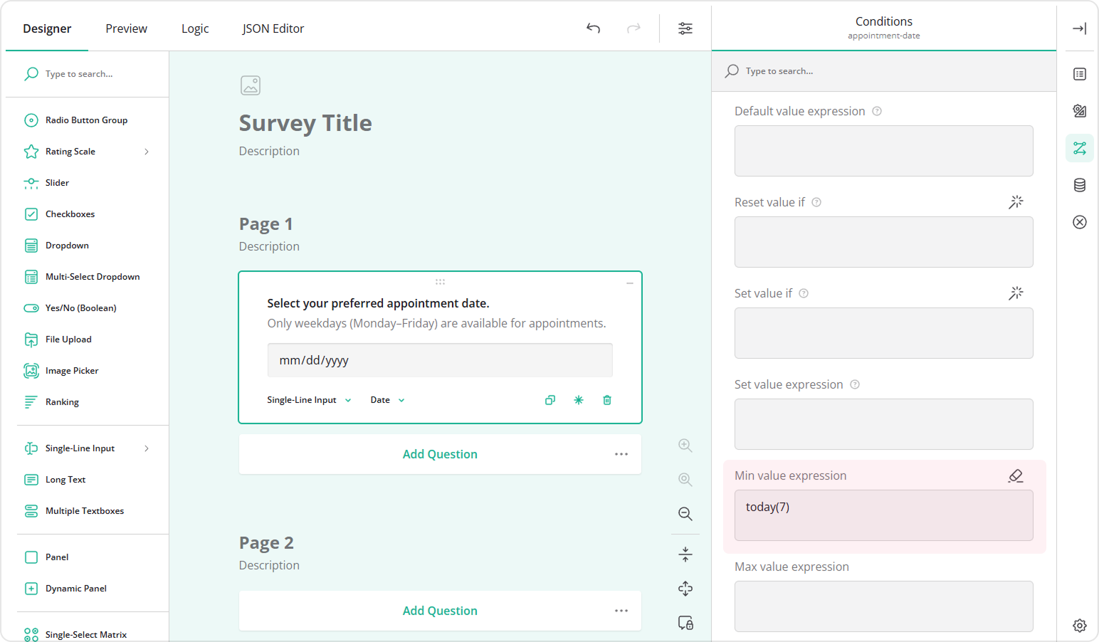Clear the Min value expression with eraser
Screen dimensions: 1099x642
(1016, 475)
